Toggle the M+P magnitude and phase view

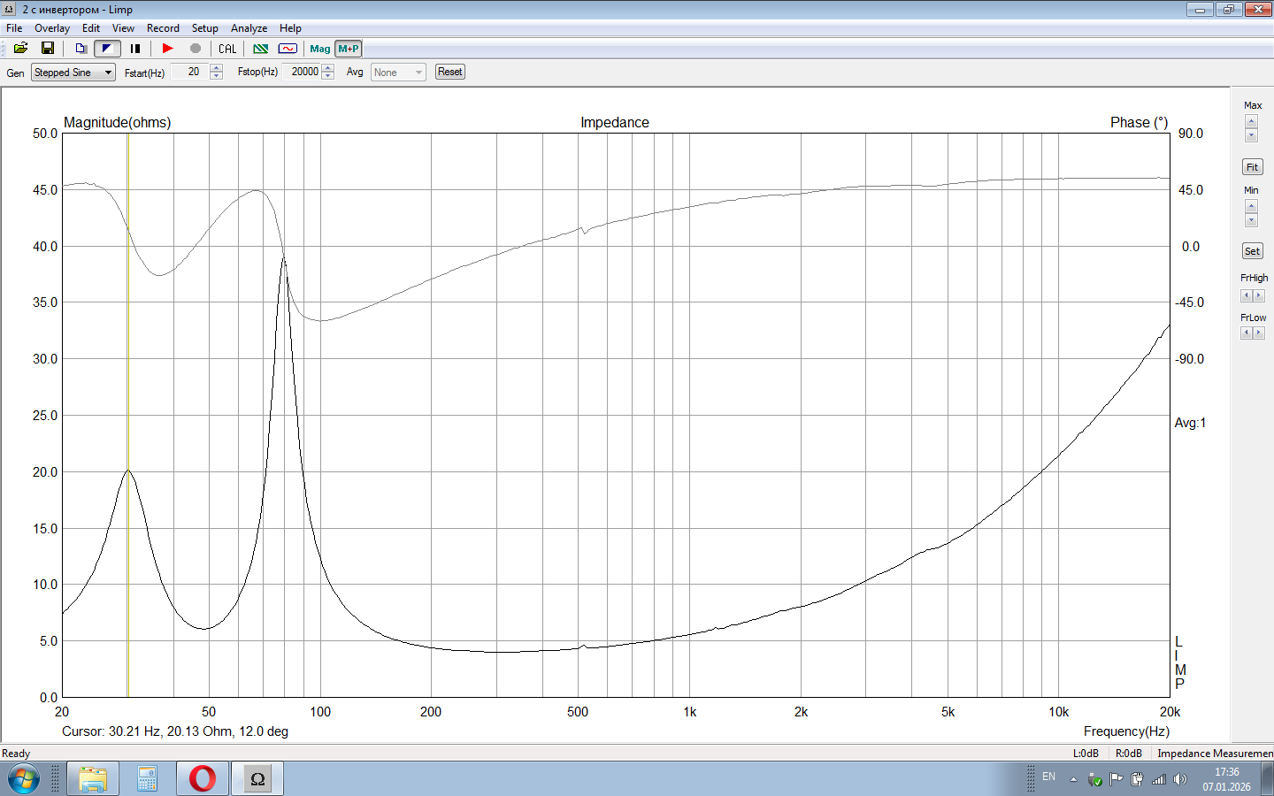[349, 49]
